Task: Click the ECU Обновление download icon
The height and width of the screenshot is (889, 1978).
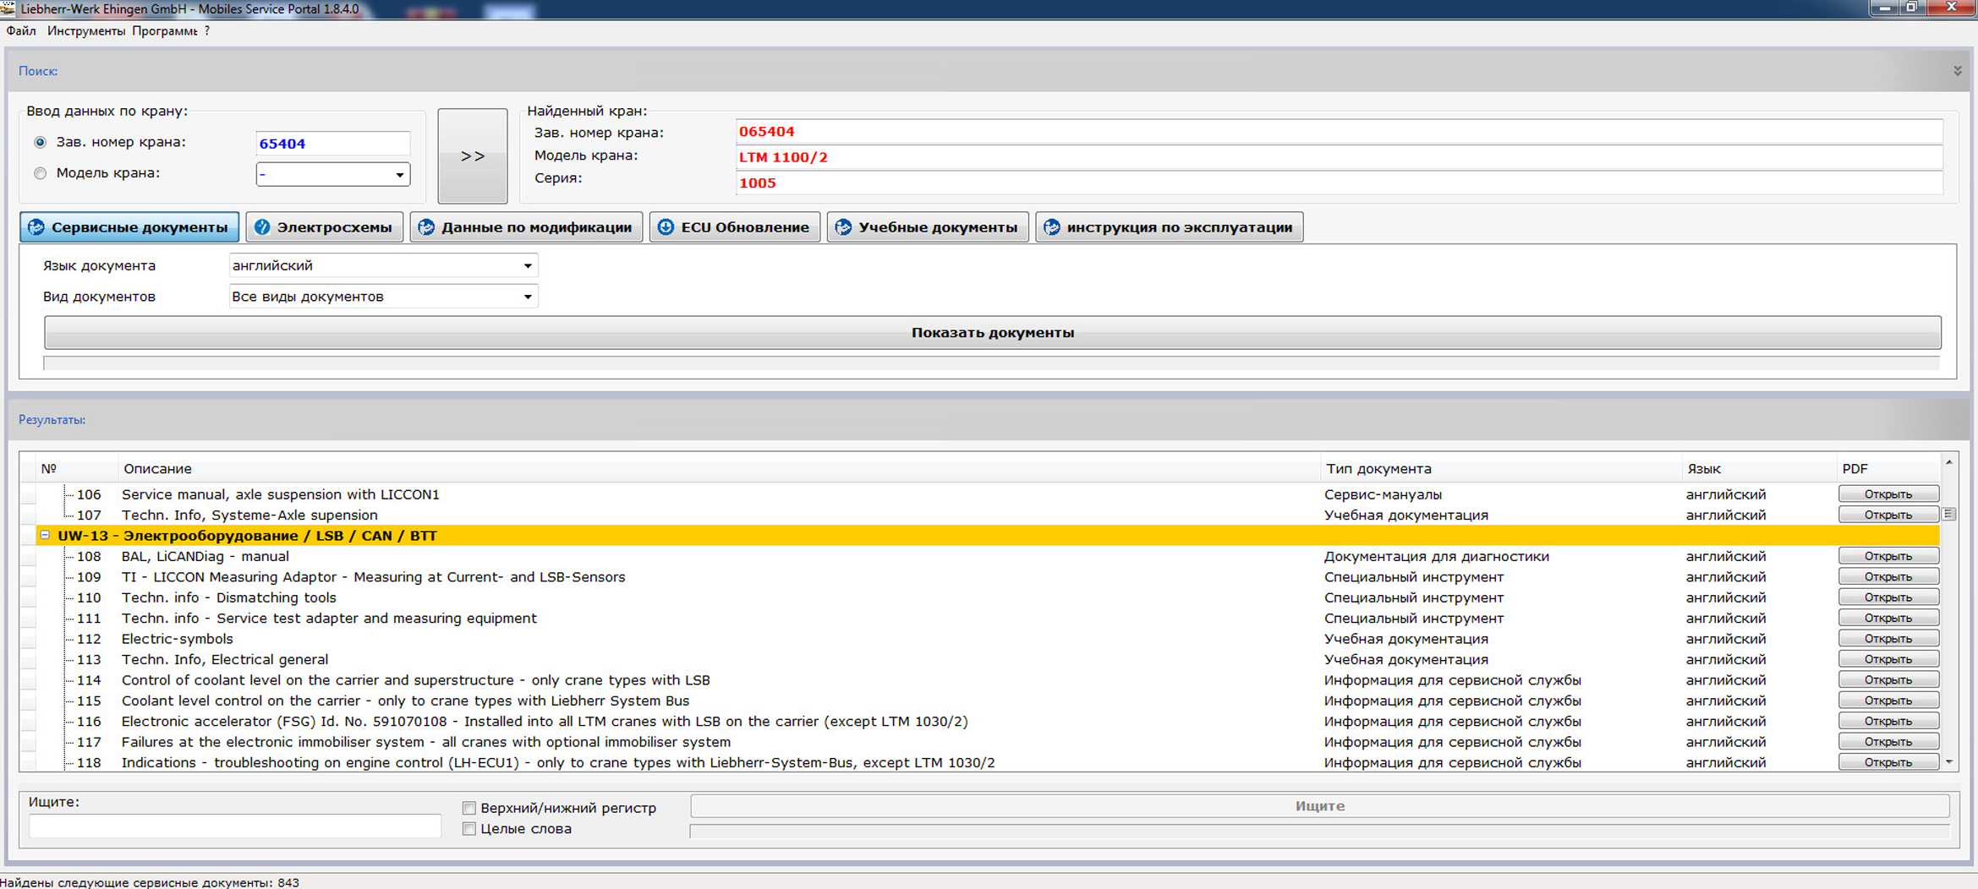Action: [666, 227]
